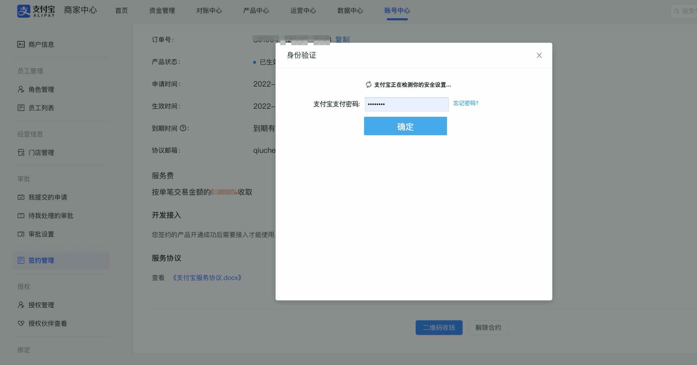
Task: Click the 授权伙伴查看 heart icon
Action: [x=21, y=323]
